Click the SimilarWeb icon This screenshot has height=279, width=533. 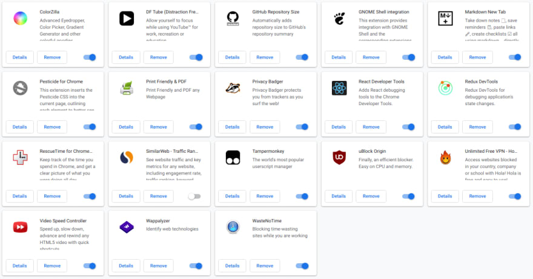[127, 158]
